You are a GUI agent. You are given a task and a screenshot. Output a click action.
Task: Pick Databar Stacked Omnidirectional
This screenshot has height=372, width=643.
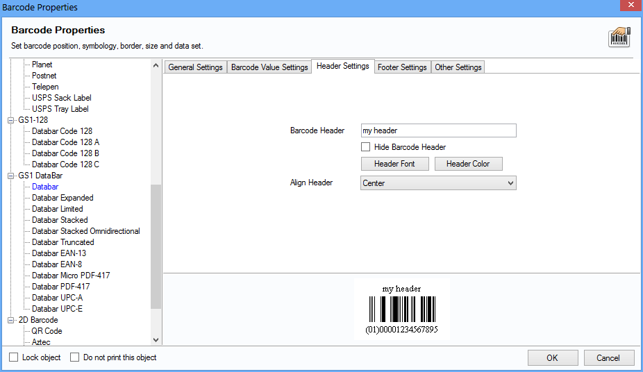85,230
